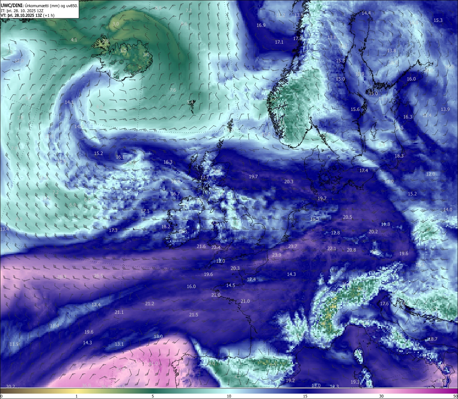
Task: Click the 17.7 value over Scotland
Action: coord(205,177)
